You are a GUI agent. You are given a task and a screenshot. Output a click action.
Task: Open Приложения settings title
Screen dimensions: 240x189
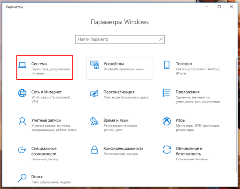188,92
